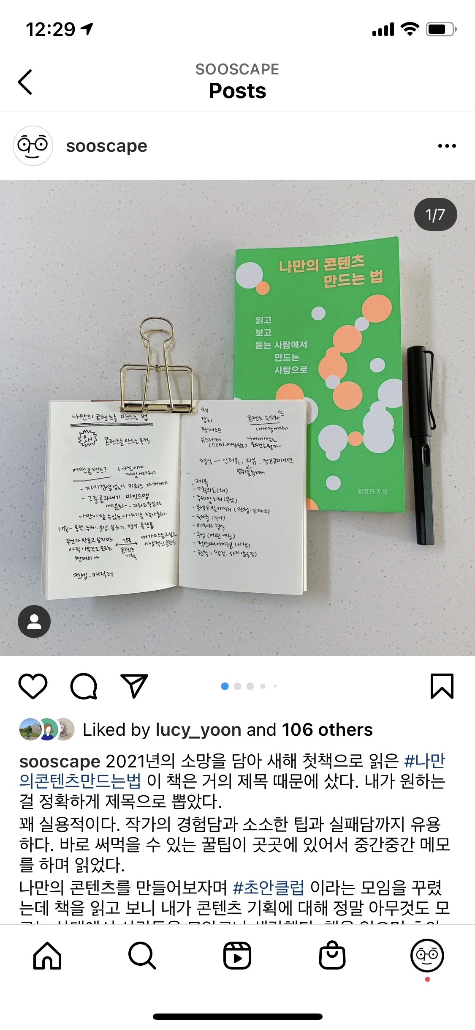Open comments with the speech bubble icon
475x1030 pixels.
pyautogui.click(x=84, y=686)
